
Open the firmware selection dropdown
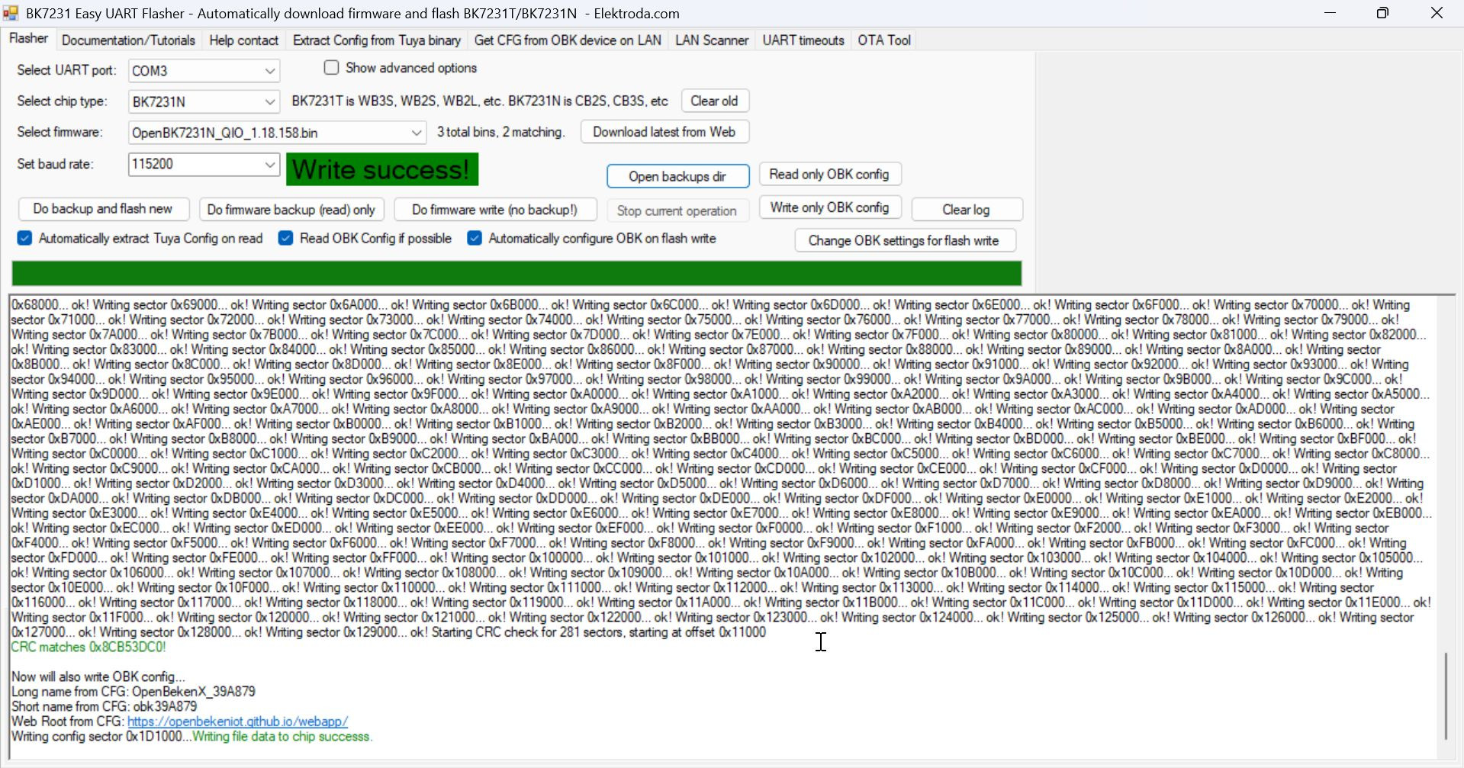point(416,133)
